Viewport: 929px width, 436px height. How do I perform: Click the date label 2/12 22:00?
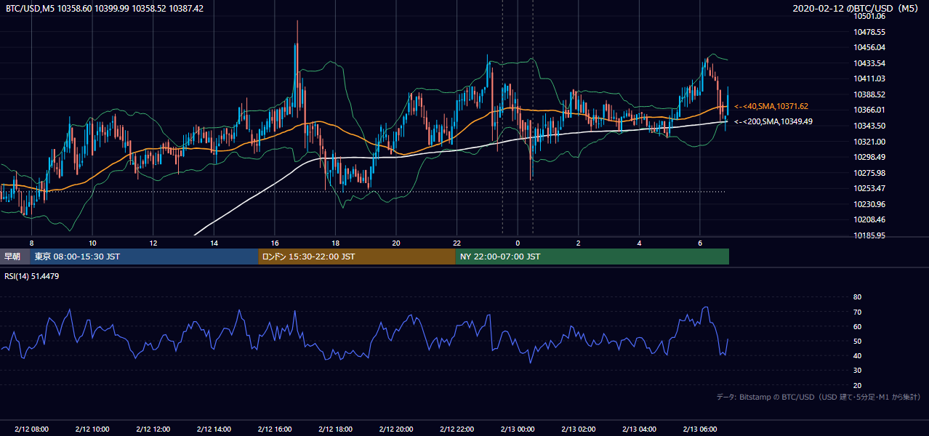457,429
